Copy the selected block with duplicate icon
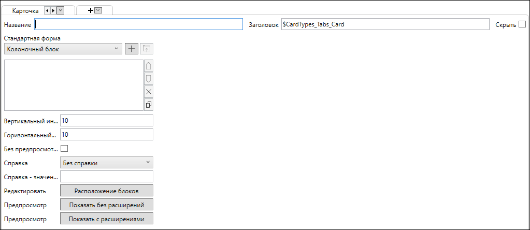530x230 pixels. coord(149,105)
